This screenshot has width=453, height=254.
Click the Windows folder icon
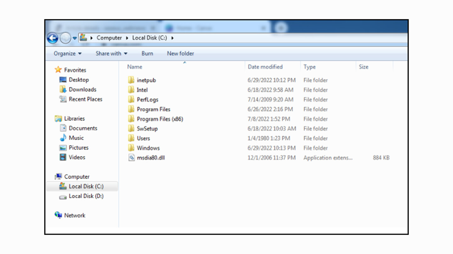coord(131,148)
